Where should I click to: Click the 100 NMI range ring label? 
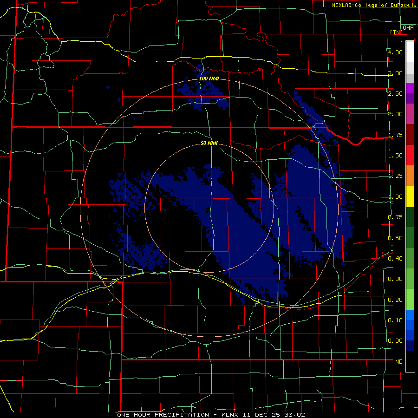coord(209,78)
